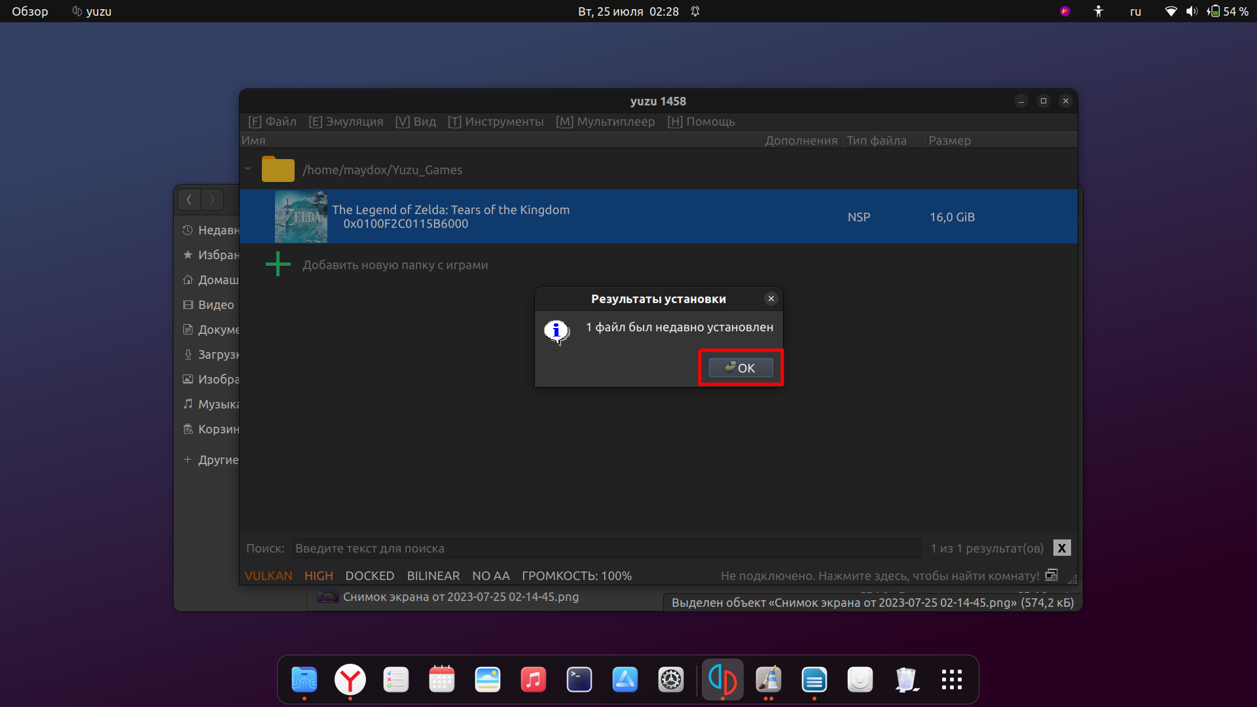Open the [V] Вид menu
Screen dimensions: 1257x707
[416, 122]
